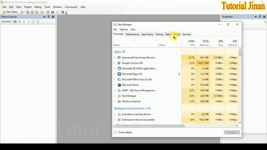Sort processes by the Disk column header

217,43
